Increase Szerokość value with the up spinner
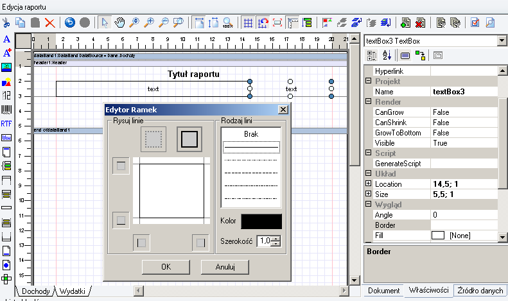This screenshot has width=508, height=301. click(276, 239)
